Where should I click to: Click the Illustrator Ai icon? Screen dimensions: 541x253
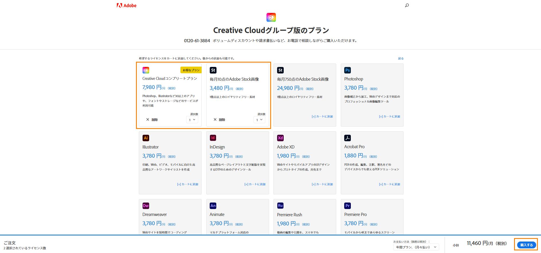(x=146, y=138)
